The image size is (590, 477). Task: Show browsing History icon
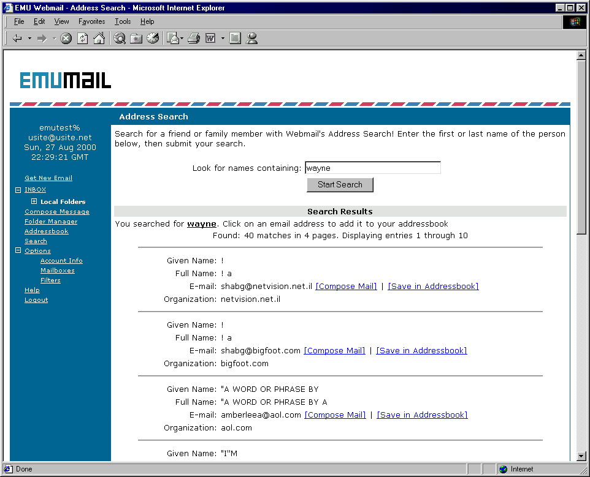pyautogui.click(x=153, y=39)
